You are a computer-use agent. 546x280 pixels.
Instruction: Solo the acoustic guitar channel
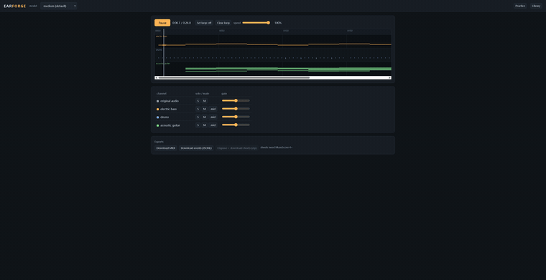point(198,125)
